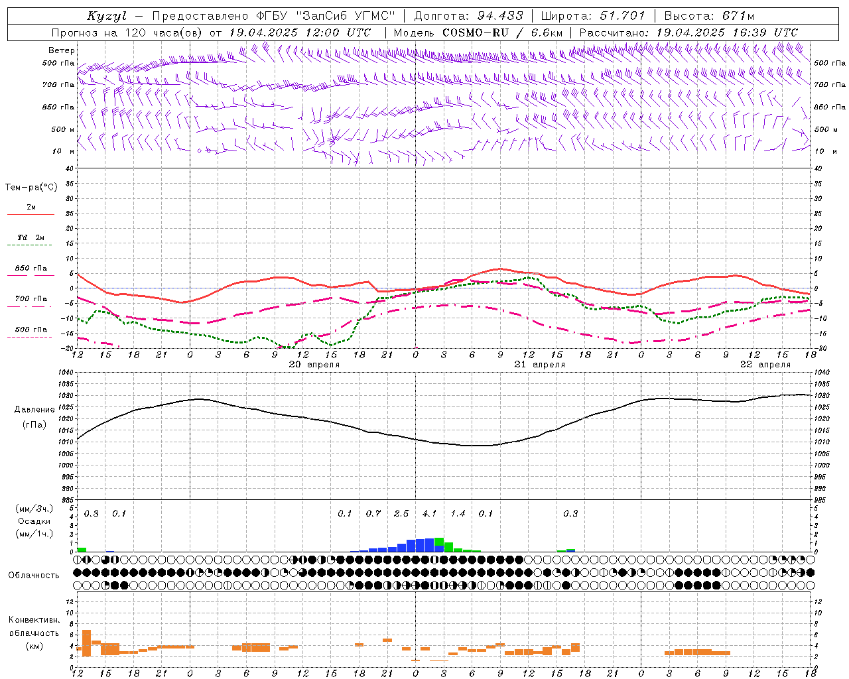Click the "20 апреля" date label

[x=314, y=365]
